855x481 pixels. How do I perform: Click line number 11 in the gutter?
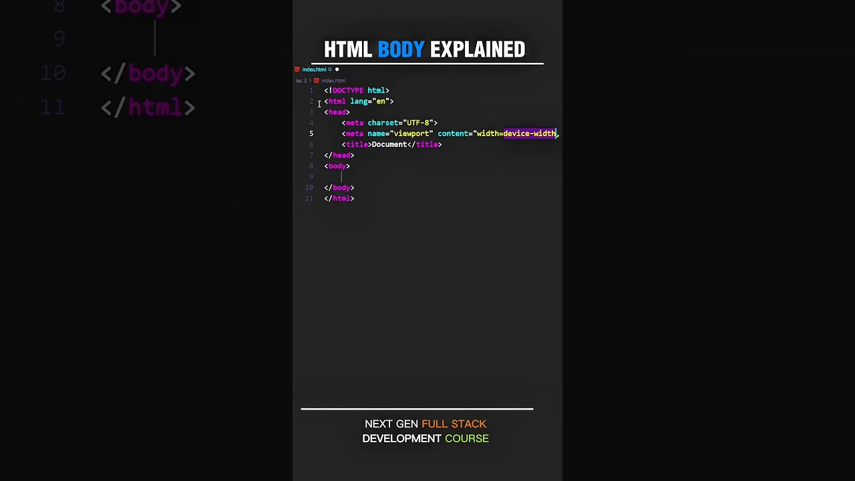click(309, 198)
